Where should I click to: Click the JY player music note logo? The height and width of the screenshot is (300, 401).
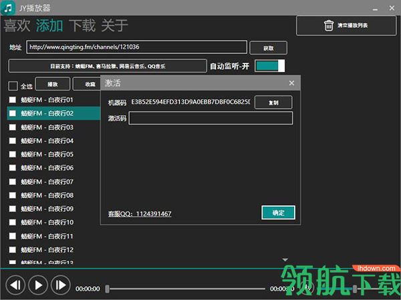click(8, 8)
